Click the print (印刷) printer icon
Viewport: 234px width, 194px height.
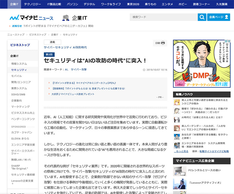[x=163, y=43]
